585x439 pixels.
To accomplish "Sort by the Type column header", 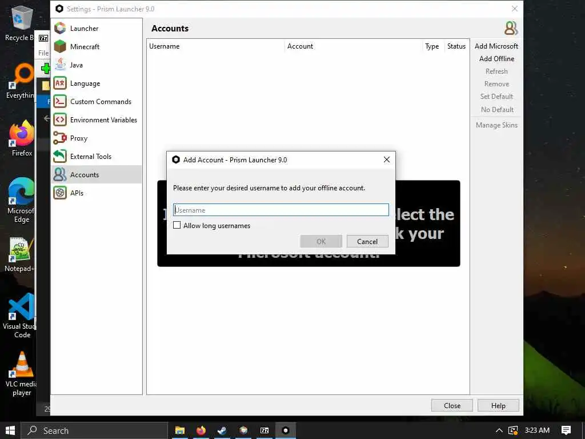I will [x=432, y=46].
